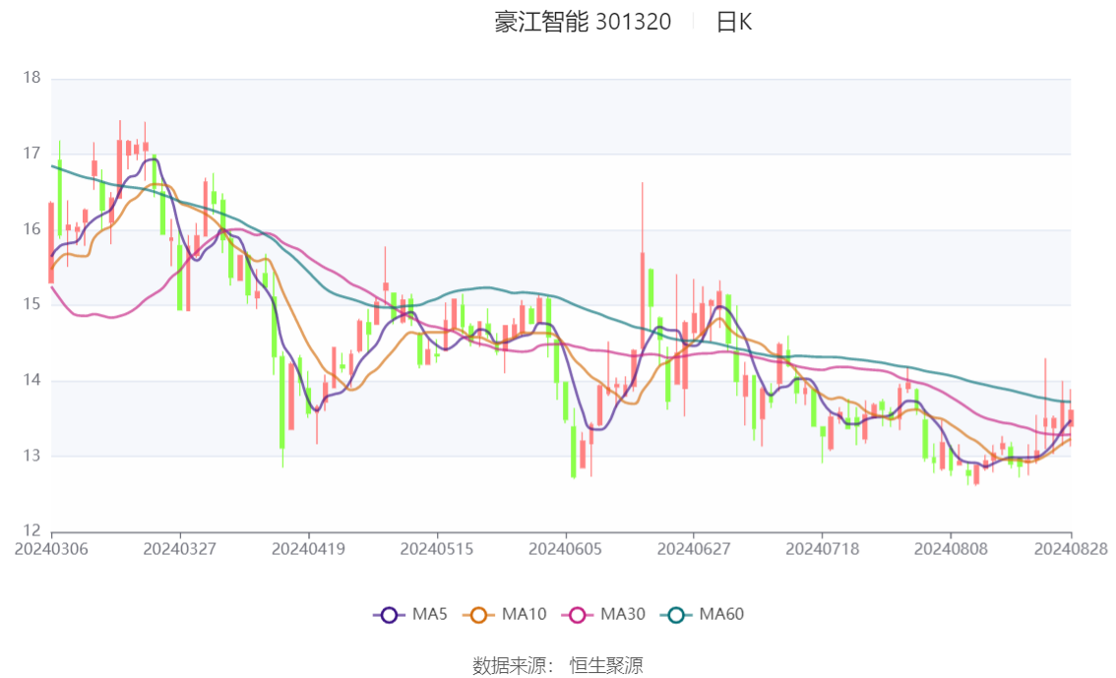The width and height of the screenshot is (1116, 678).
Task: Click the data source text 数据来源：恒生聚源
Action: 558,666
